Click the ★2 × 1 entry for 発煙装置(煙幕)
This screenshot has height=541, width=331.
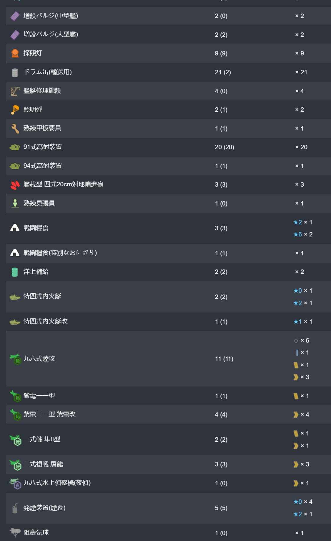click(303, 514)
